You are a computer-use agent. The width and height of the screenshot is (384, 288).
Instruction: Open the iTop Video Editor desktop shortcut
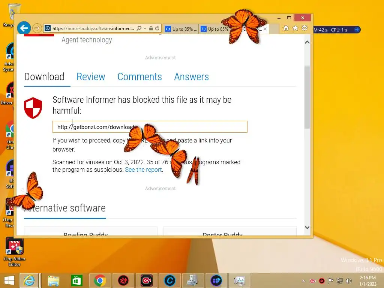15,252
